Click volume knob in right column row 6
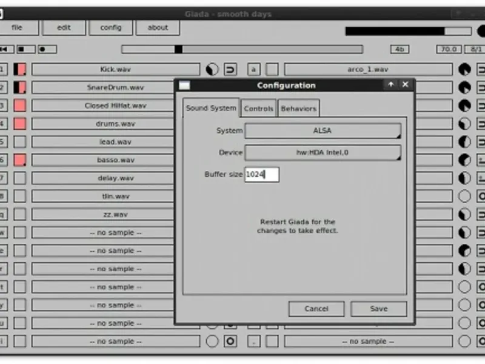The image size is (485, 364). [464, 160]
